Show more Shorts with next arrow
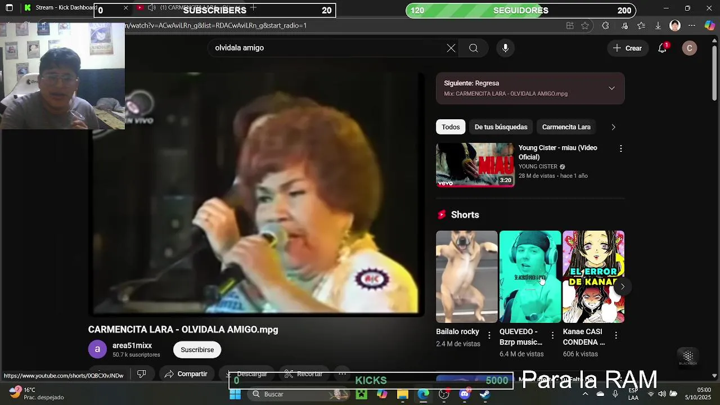The image size is (720, 405). pos(622,286)
